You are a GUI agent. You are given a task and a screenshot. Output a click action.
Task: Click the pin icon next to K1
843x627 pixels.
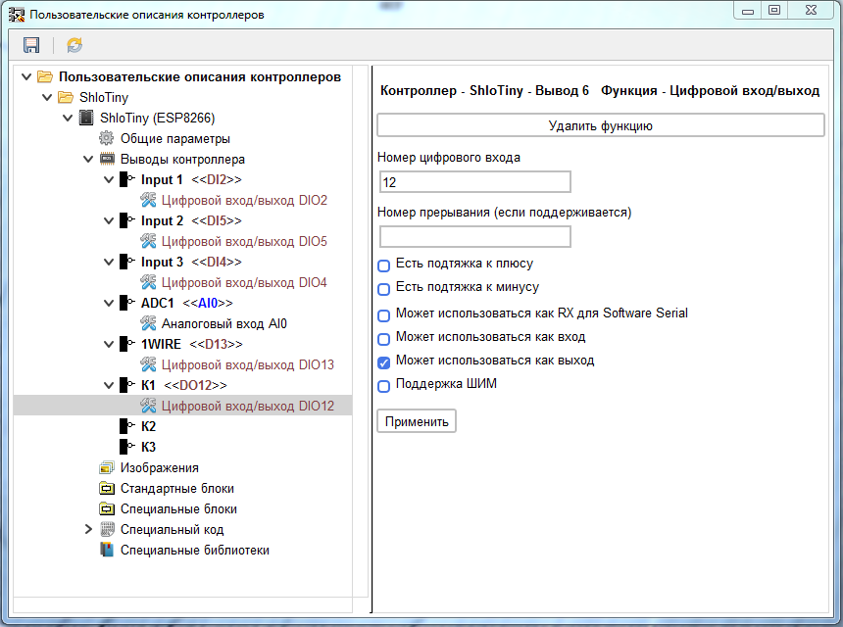click(127, 385)
